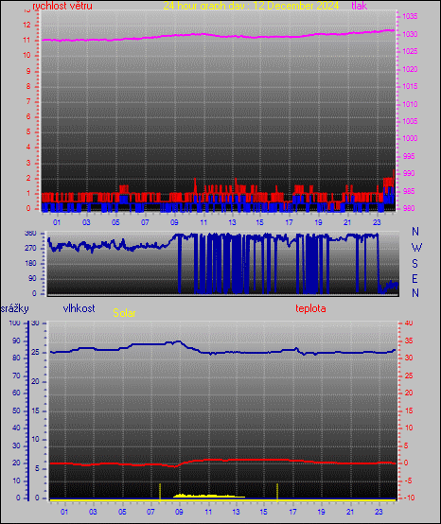Click the 70 value on humidity axis
Viewport: 441px width, 524px height.
coord(16,376)
